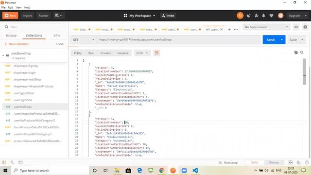The width and height of the screenshot is (311, 175).
Task: Open the View menu
Action: pos(18,7)
